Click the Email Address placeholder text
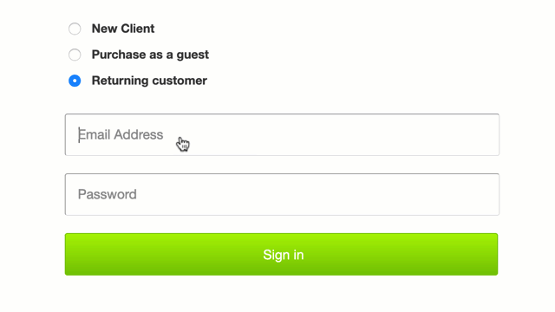 (121, 135)
